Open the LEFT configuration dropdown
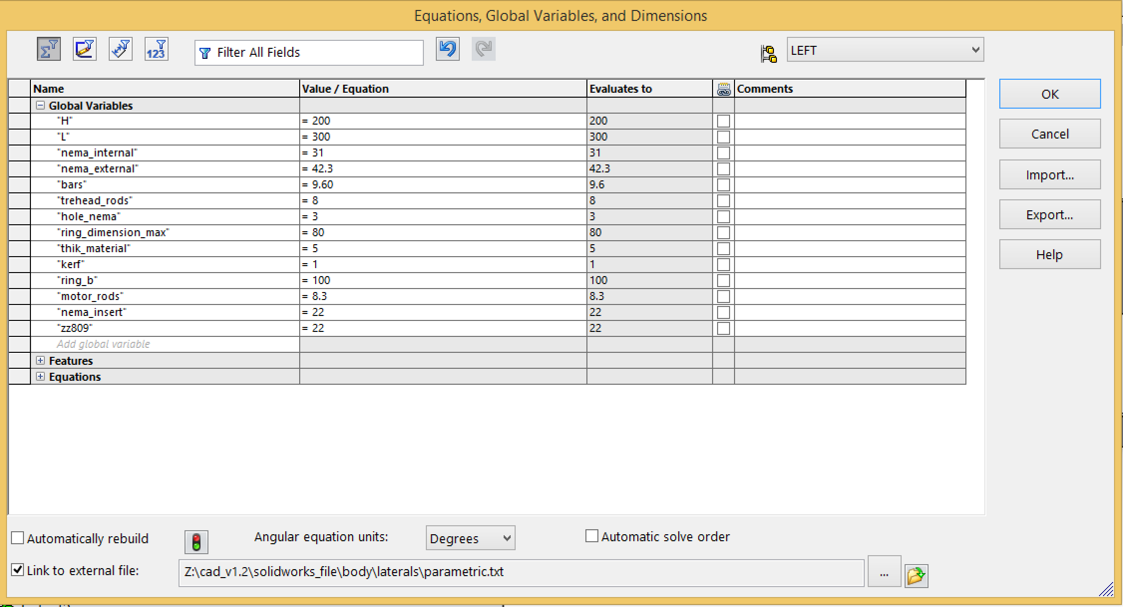Screen dimensions: 1123x607 885,50
